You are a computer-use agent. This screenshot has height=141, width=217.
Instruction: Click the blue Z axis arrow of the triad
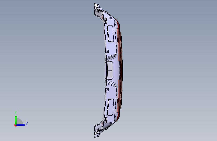tap(21, 125)
